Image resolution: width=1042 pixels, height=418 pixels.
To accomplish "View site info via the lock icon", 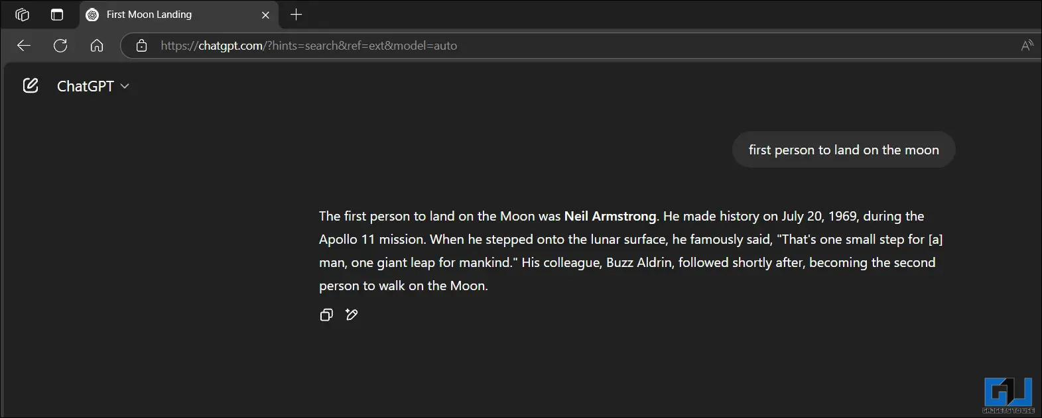I will click(141, 46).
